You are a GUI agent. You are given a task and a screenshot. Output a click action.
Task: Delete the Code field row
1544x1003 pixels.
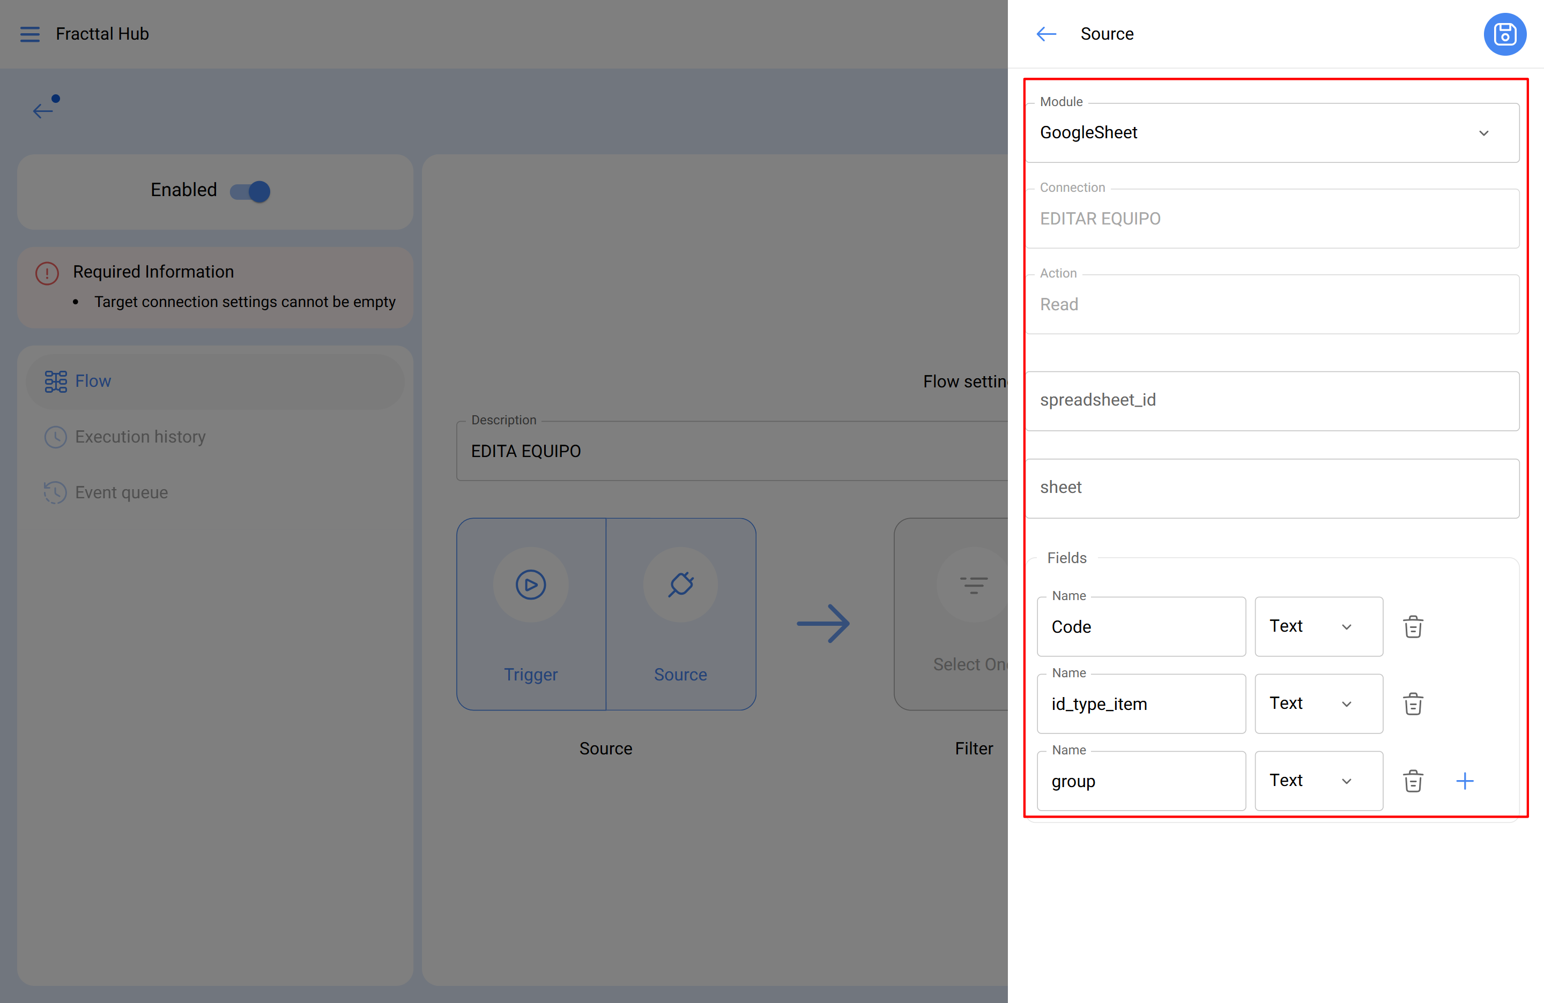coord(1412,626)
